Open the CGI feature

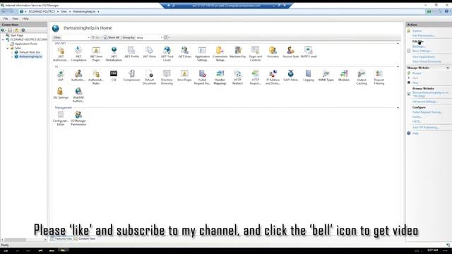tap(114, 75)
